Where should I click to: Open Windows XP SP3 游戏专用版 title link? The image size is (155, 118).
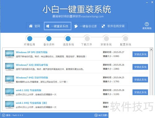pos(32,52)
